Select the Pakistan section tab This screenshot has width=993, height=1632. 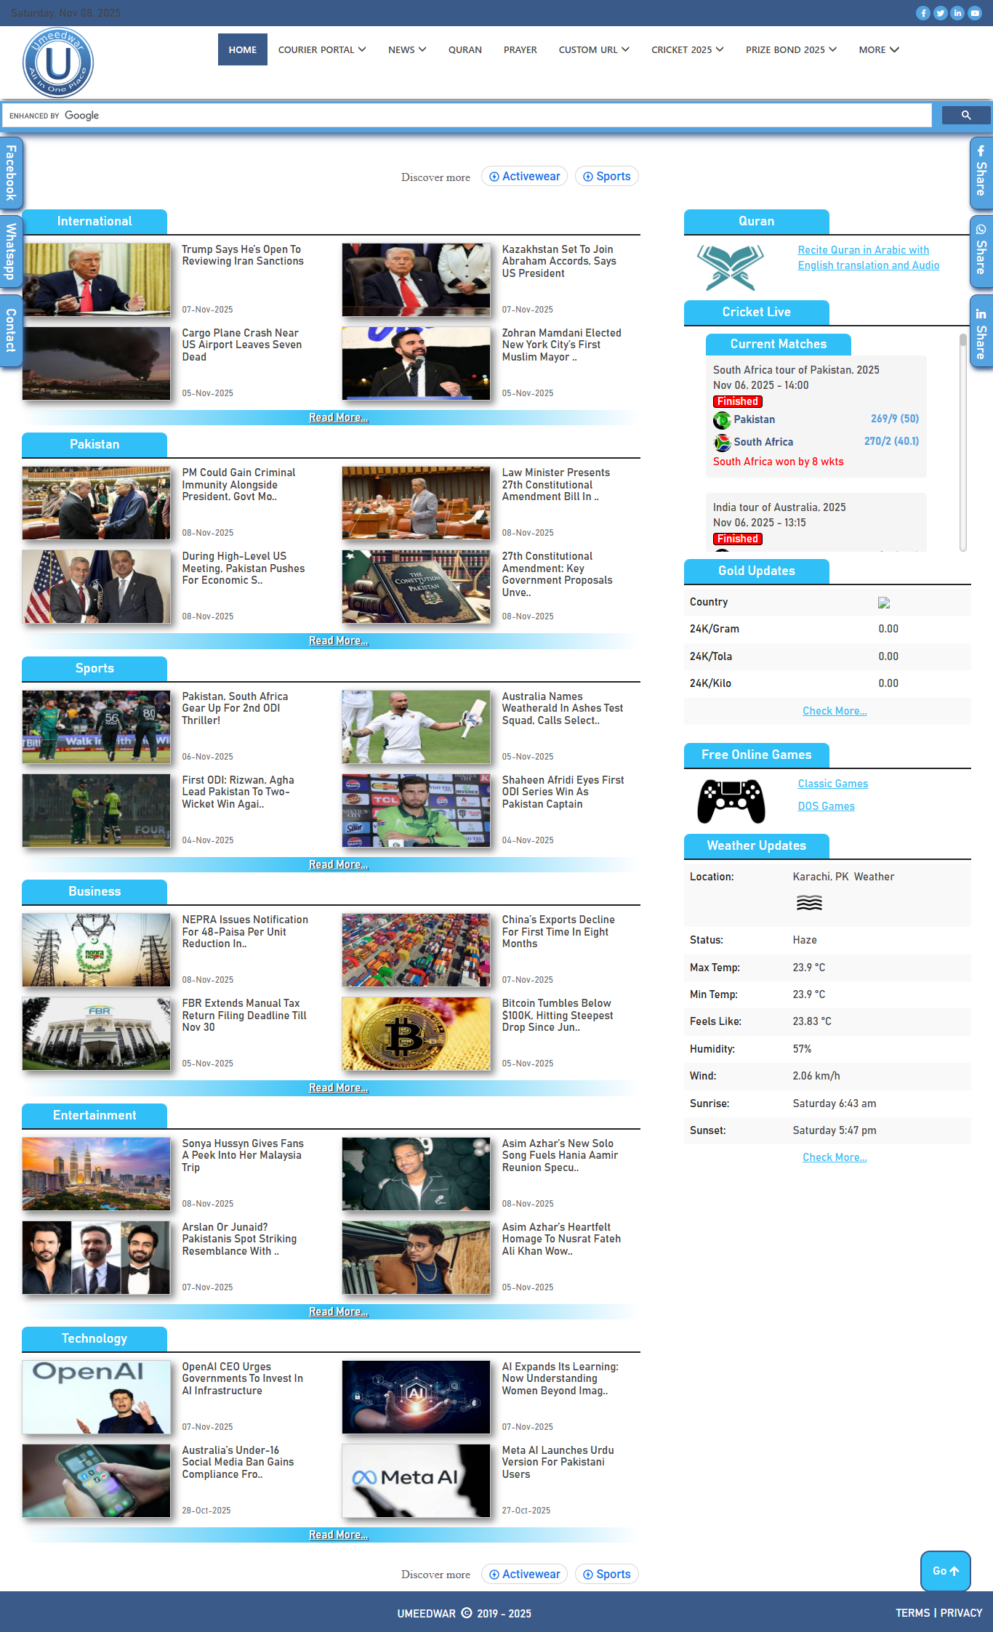pyautogui.click(x=95, y=445)
